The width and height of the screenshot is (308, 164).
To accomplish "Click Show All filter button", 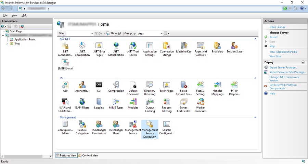I will [114, 34].
